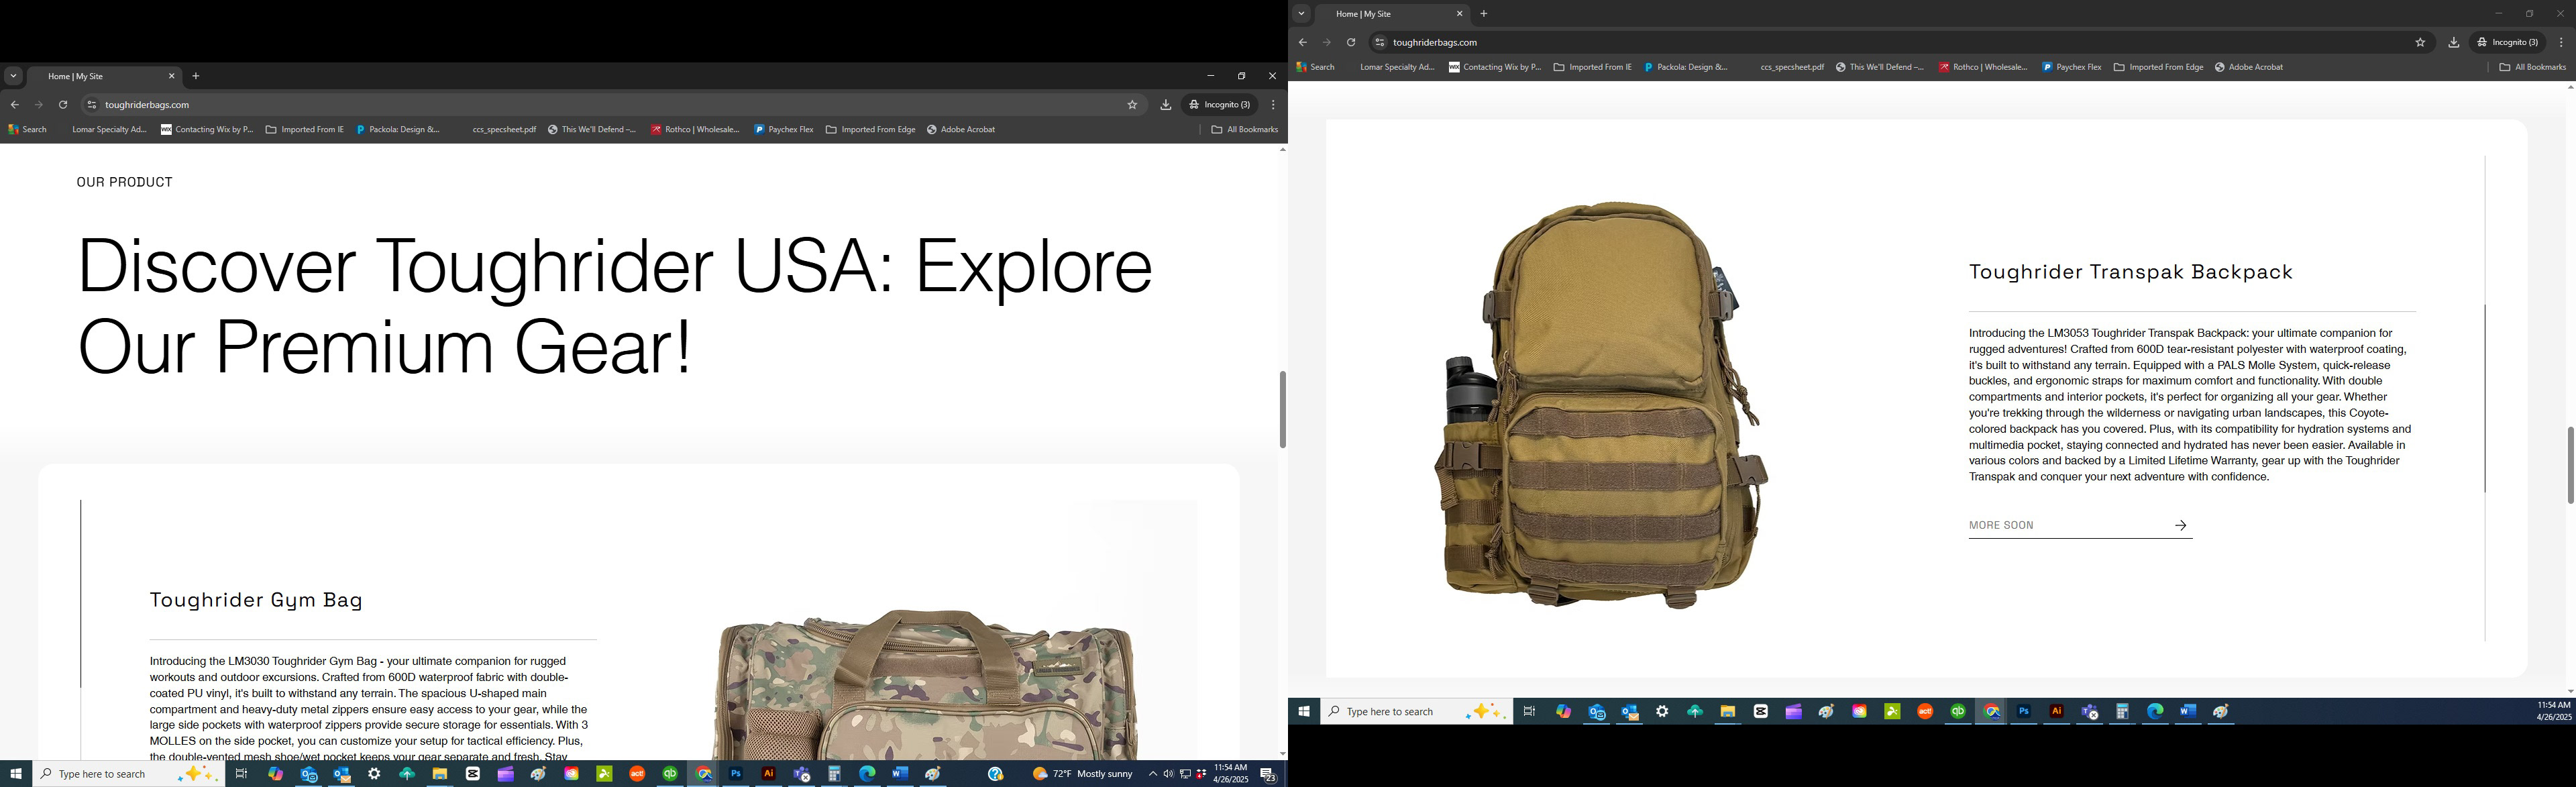This screenshot has width=2576, height=787.
Task: Open Calculator from left taskbar
Action: point(834,774)
